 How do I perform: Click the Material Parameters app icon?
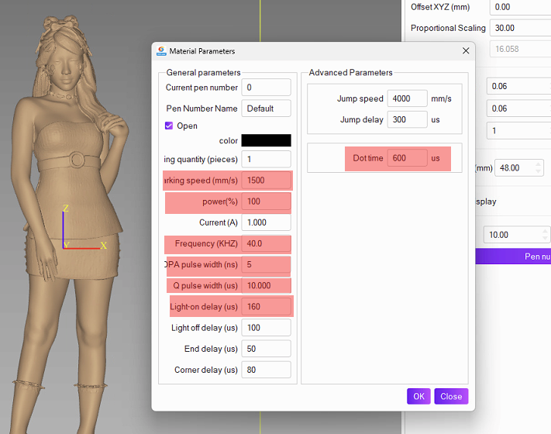click(161, 51)
